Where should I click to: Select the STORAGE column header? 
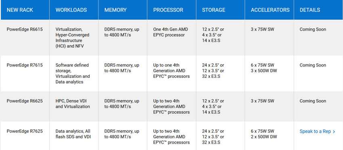pos(213,10)
